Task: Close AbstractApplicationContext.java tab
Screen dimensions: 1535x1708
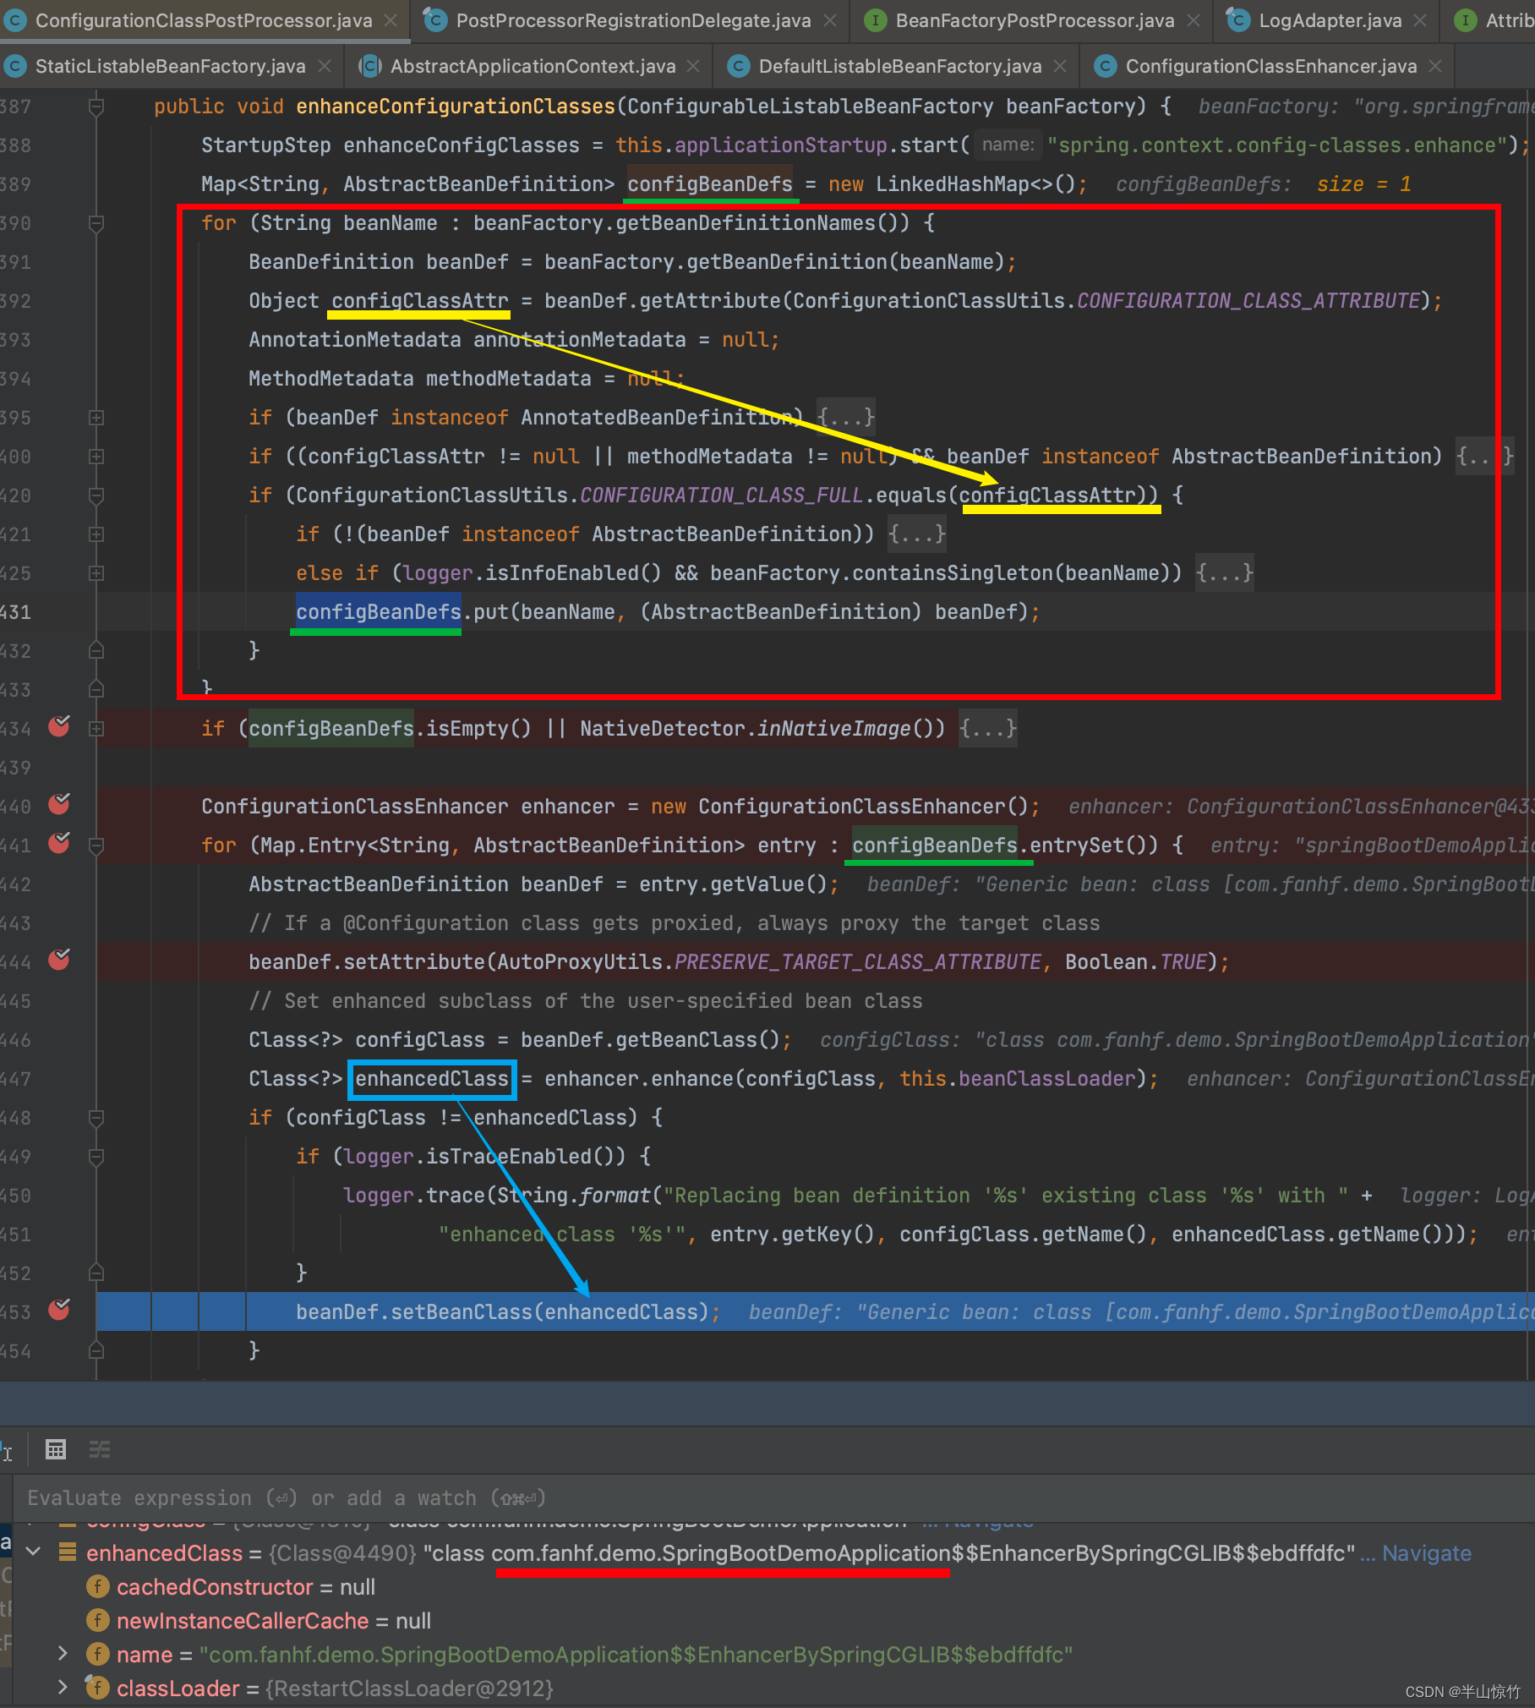Action: point(693,66)
